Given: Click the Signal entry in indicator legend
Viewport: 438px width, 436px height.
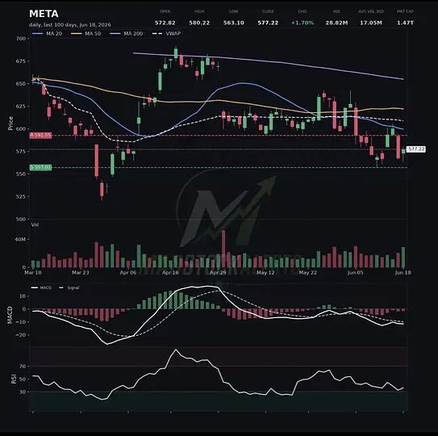Looking at the screenshot, I should (x=69, y=287).
